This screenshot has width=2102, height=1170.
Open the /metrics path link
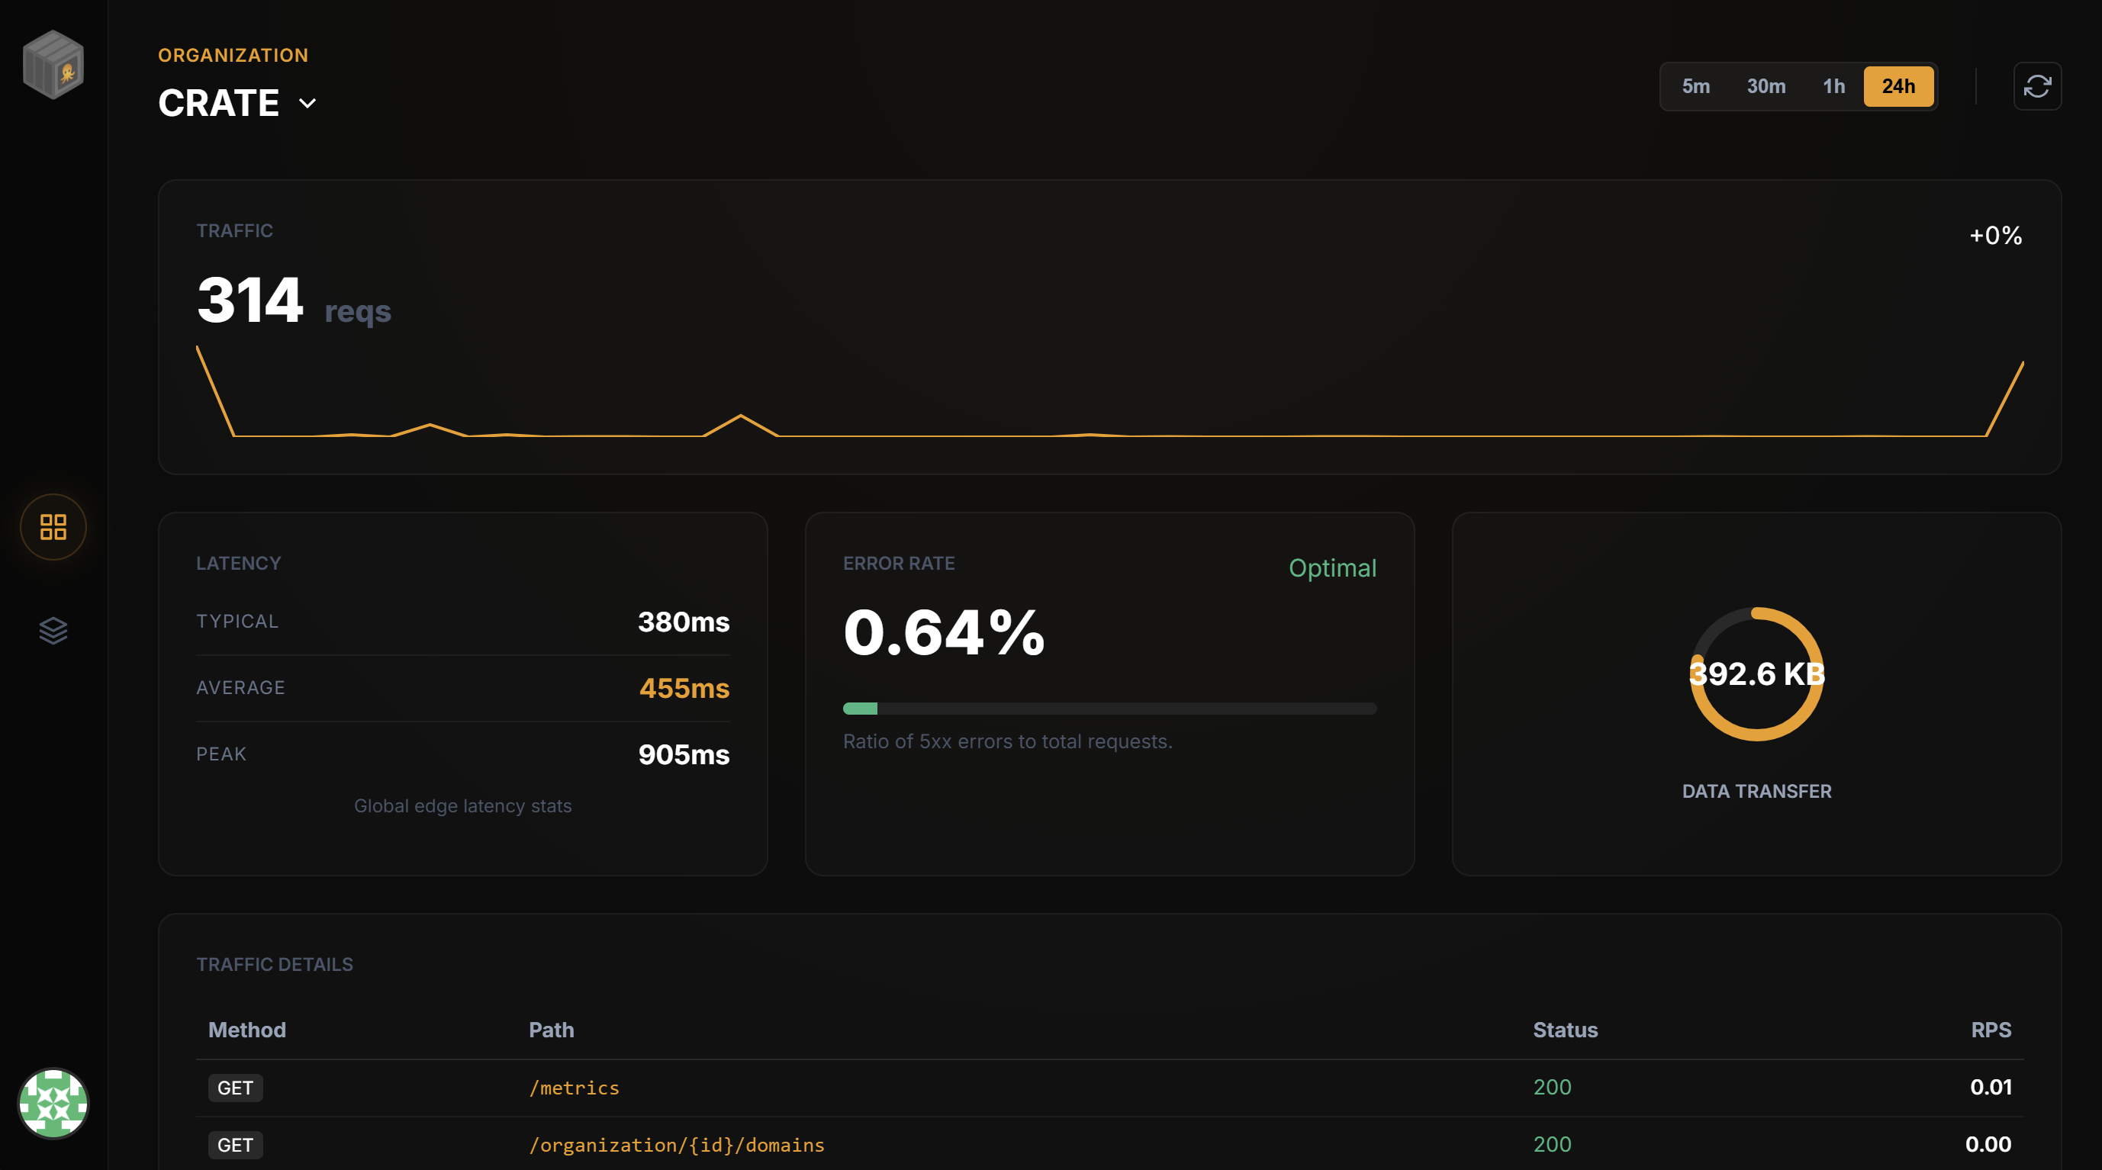coord(574,1088)
